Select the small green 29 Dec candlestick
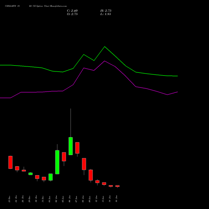Viewport: 209px width, 209px height. tap(31, 174)
